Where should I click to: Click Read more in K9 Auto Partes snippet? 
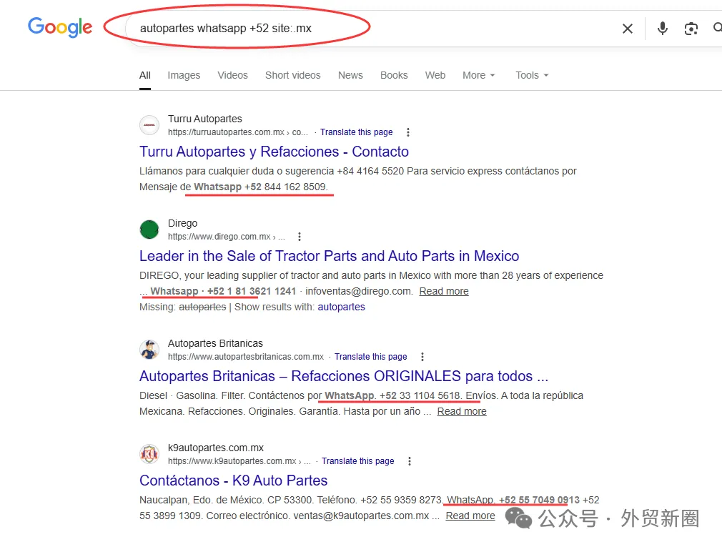point(470,516)
